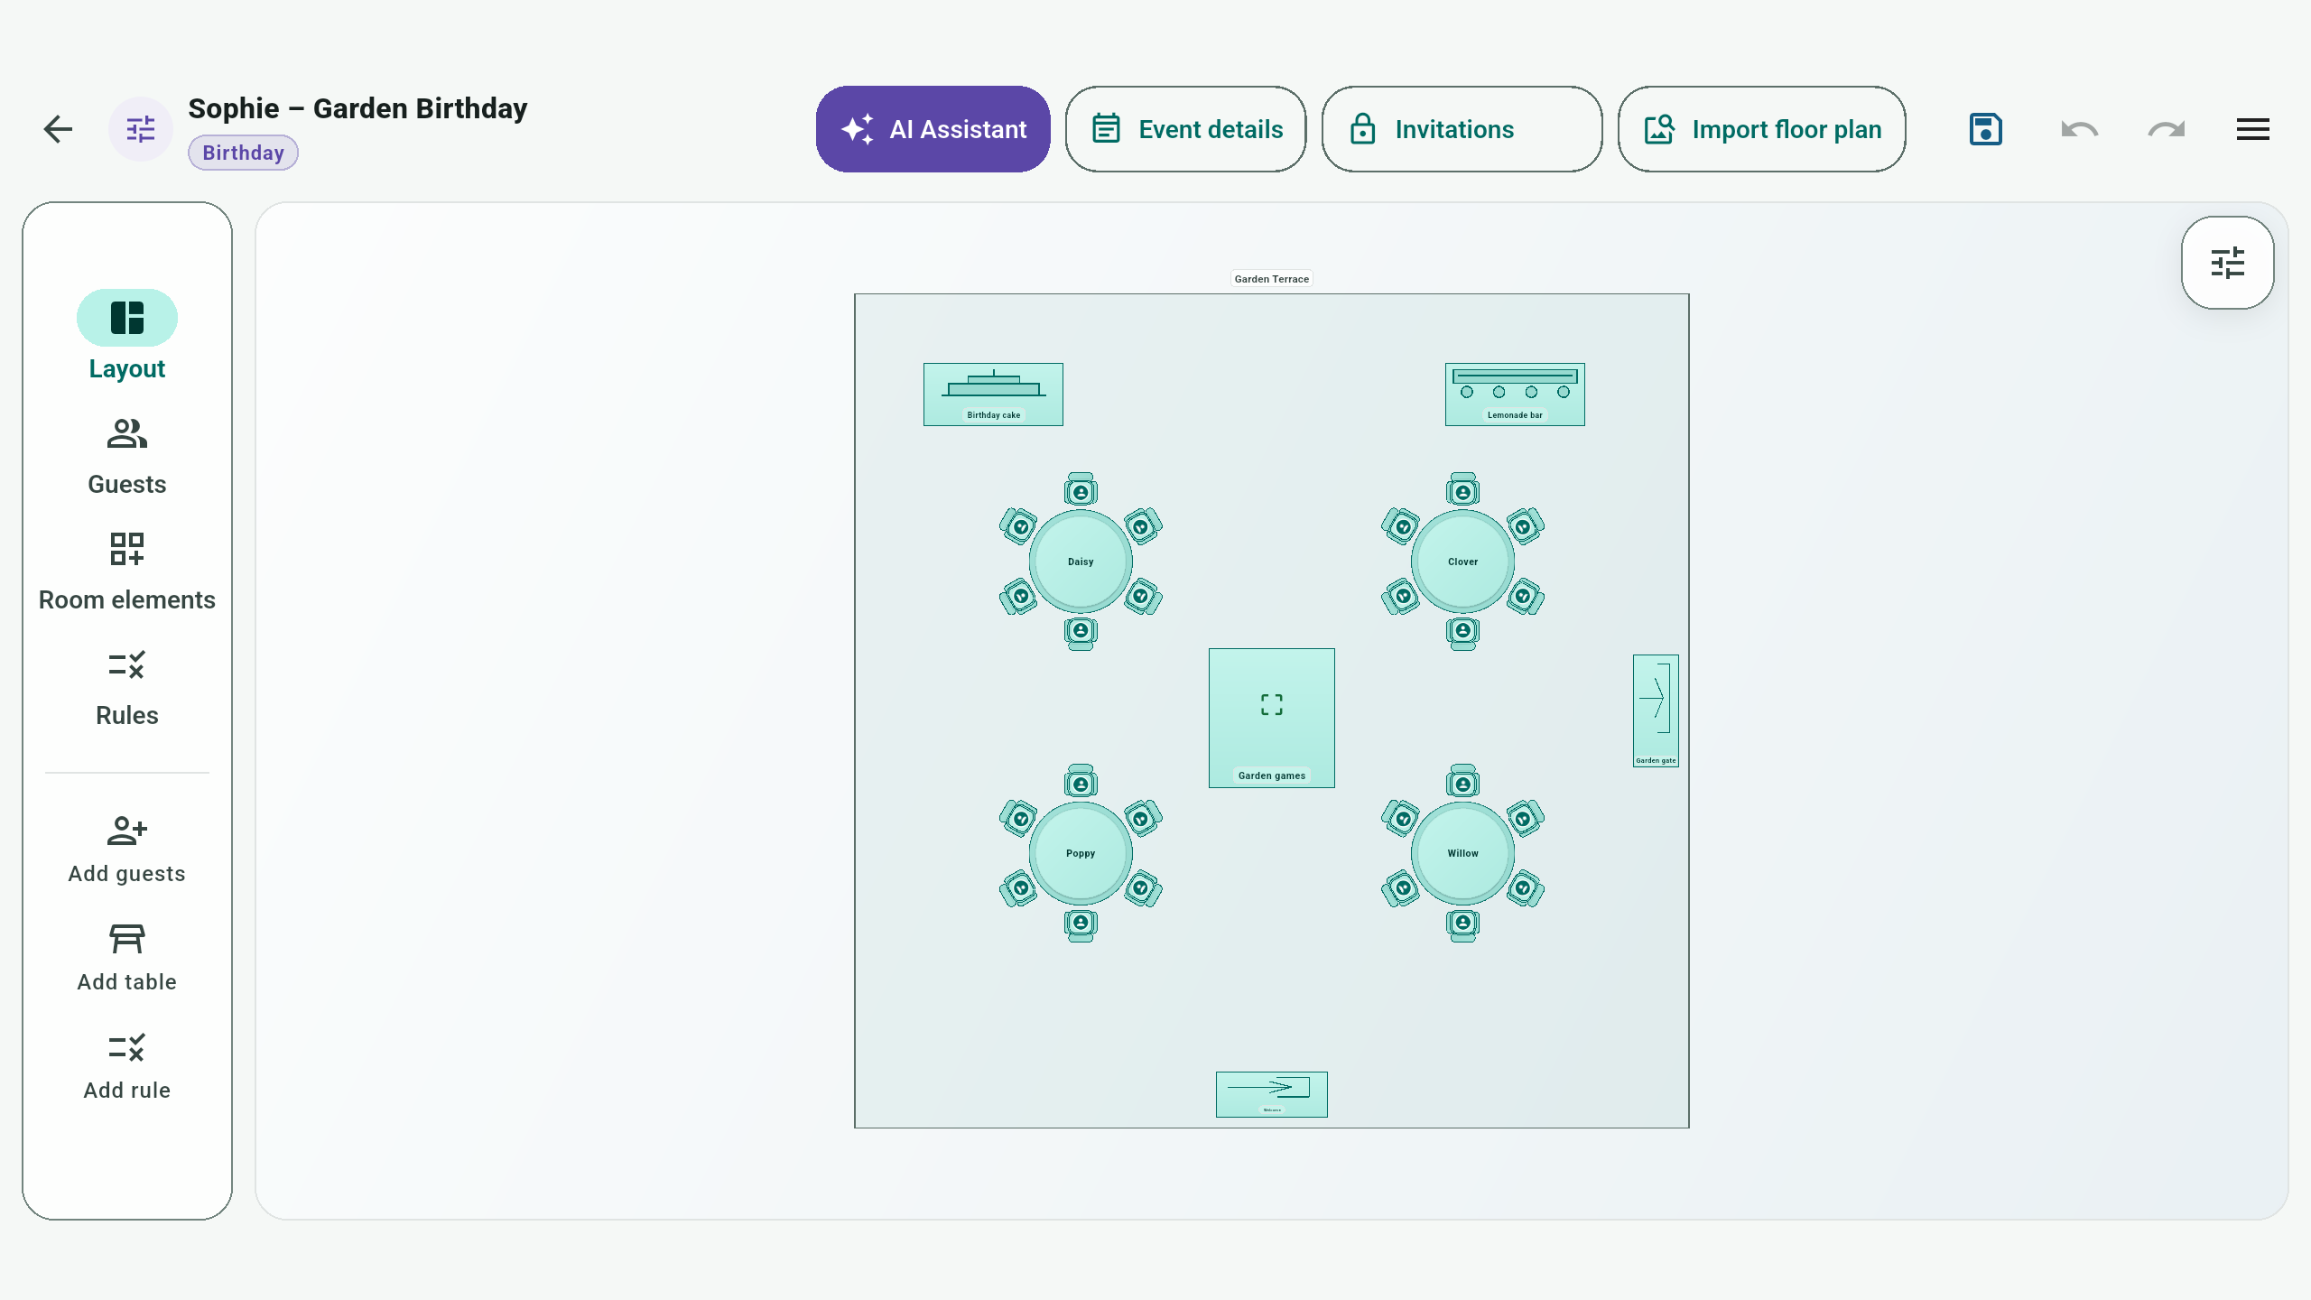Click the redo arrow icon
The width and height of the screenshot is (2311, 1300).
[x=2167, y=129]
